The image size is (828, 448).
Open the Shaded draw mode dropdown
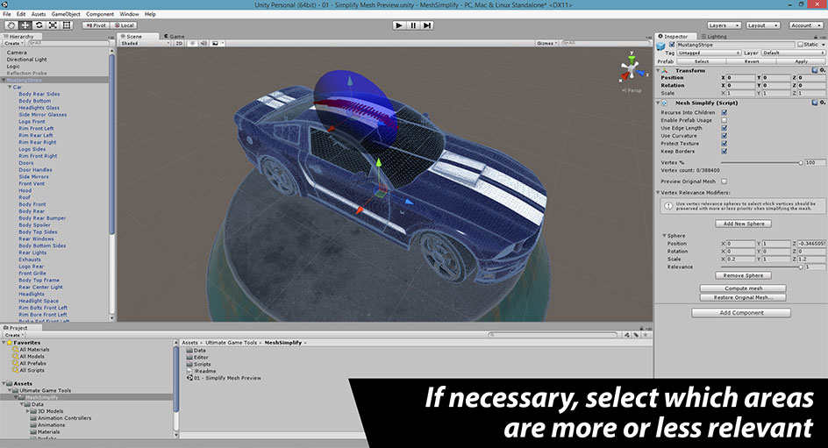coord(146,43)
